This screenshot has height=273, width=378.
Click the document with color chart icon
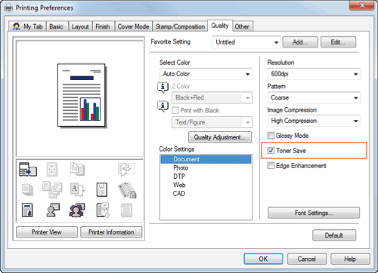click(x=27, y=210)
